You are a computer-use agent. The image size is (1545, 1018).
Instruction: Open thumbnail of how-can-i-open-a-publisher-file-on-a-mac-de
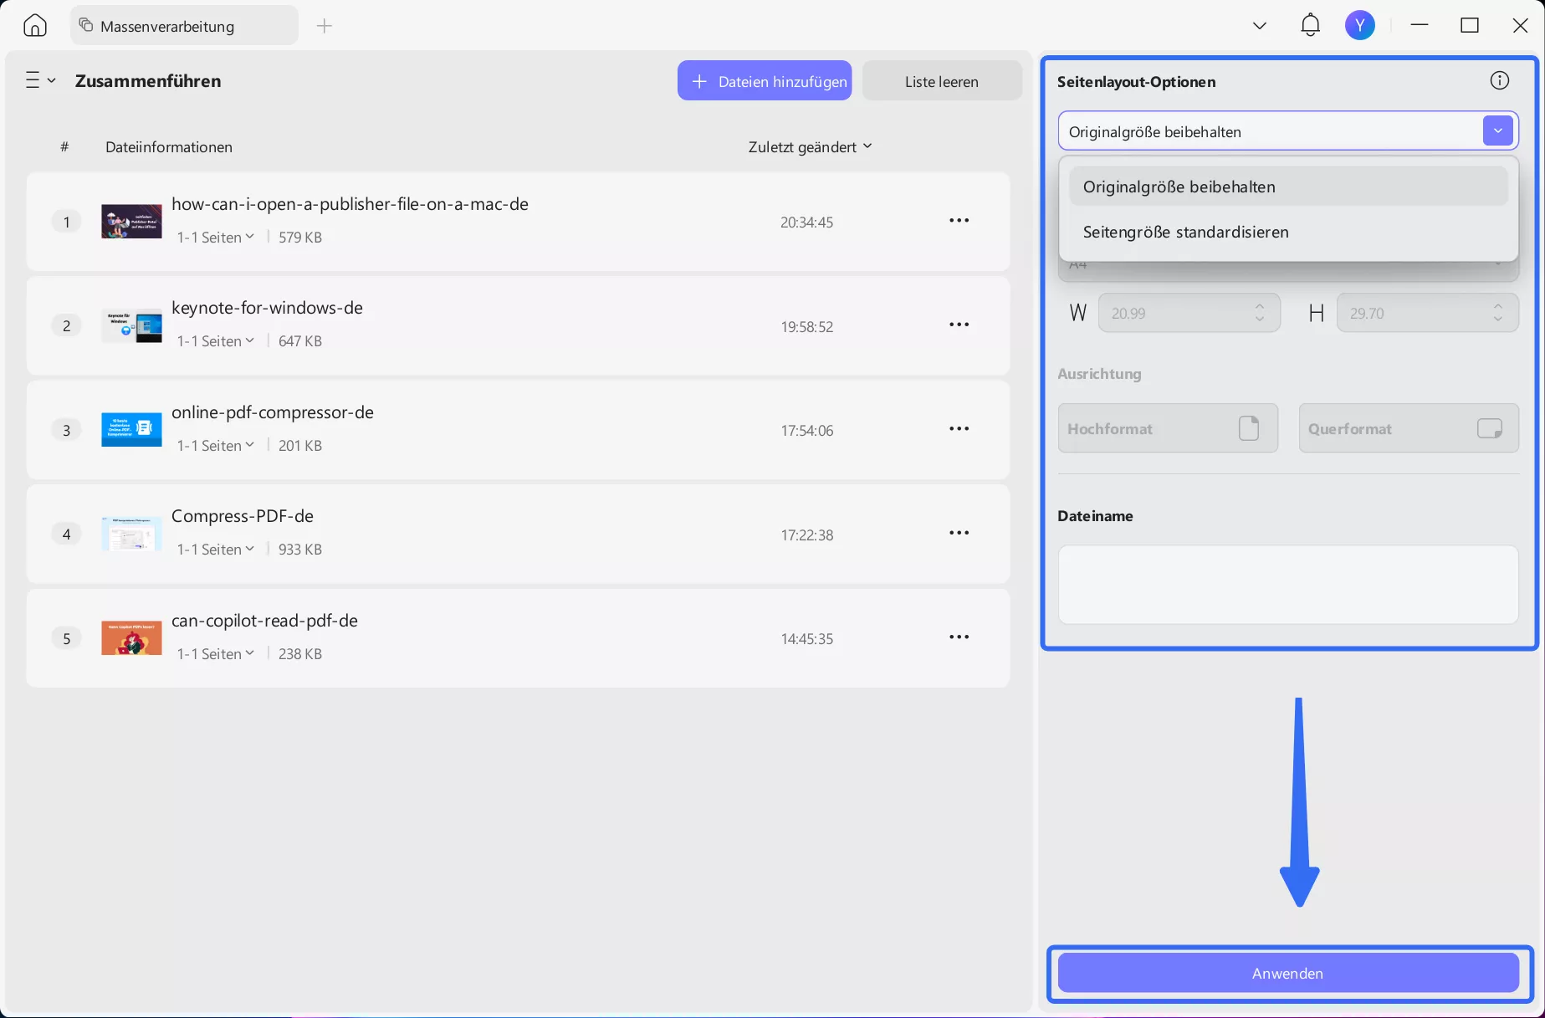(x=131, y=222)
